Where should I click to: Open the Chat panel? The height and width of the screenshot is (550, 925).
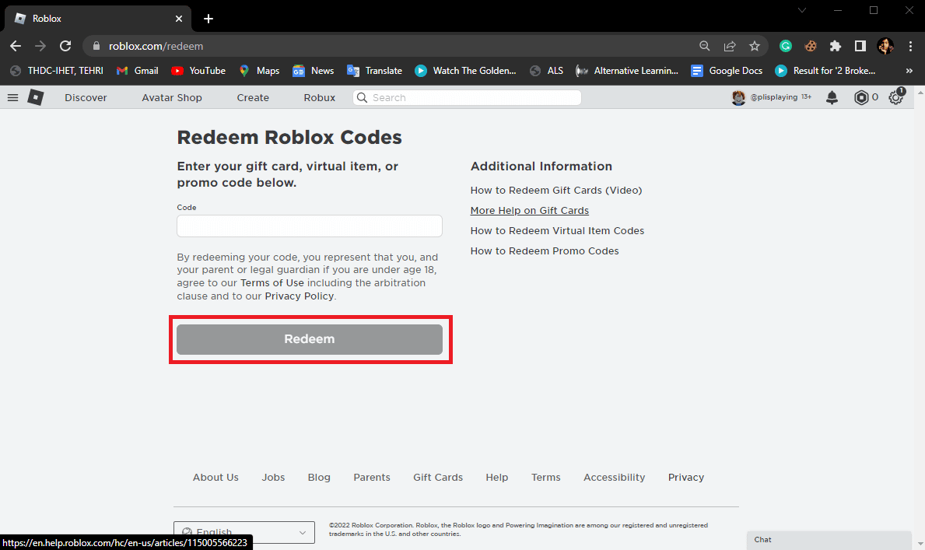(x=829, y=540)
